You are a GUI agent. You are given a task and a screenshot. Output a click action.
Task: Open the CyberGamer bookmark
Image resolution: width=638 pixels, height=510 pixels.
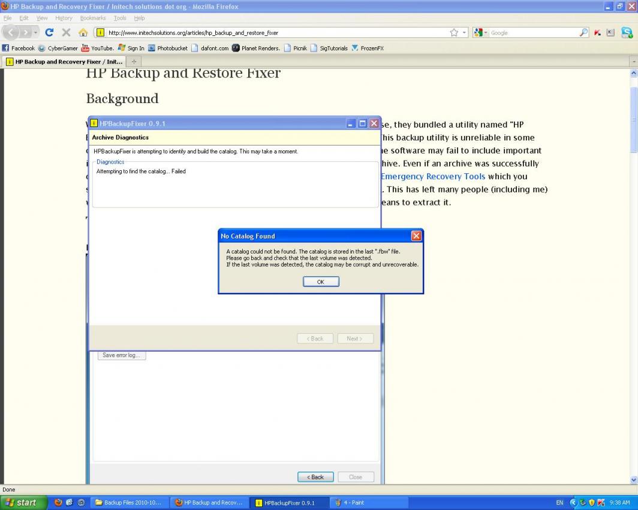click(x=58, y=48)
